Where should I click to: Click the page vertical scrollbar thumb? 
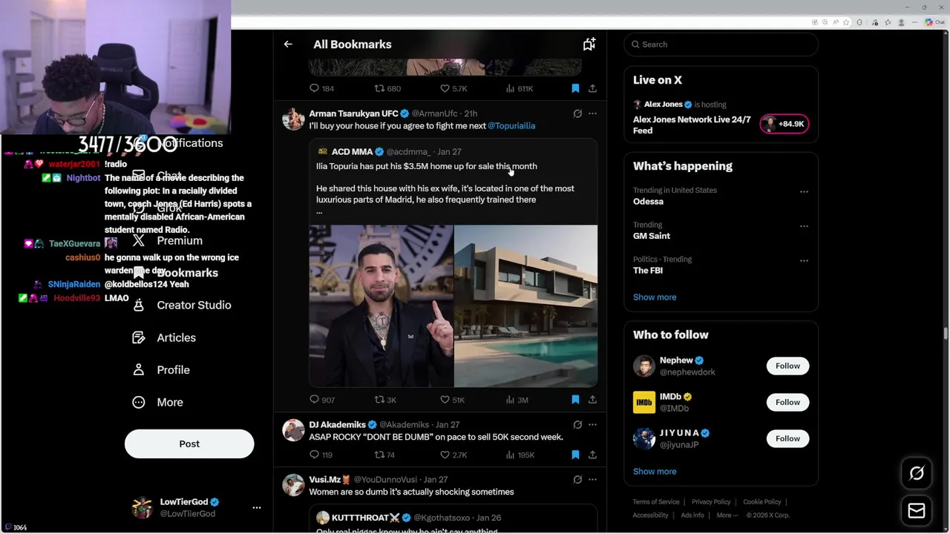[x=946, y=333]
